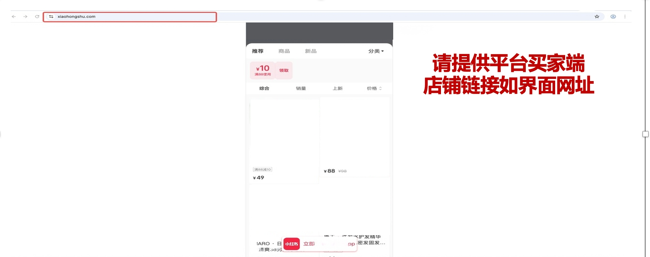Switch to the 商品 tab
This screenshot has height=257, width=650.
pos(284,51)
